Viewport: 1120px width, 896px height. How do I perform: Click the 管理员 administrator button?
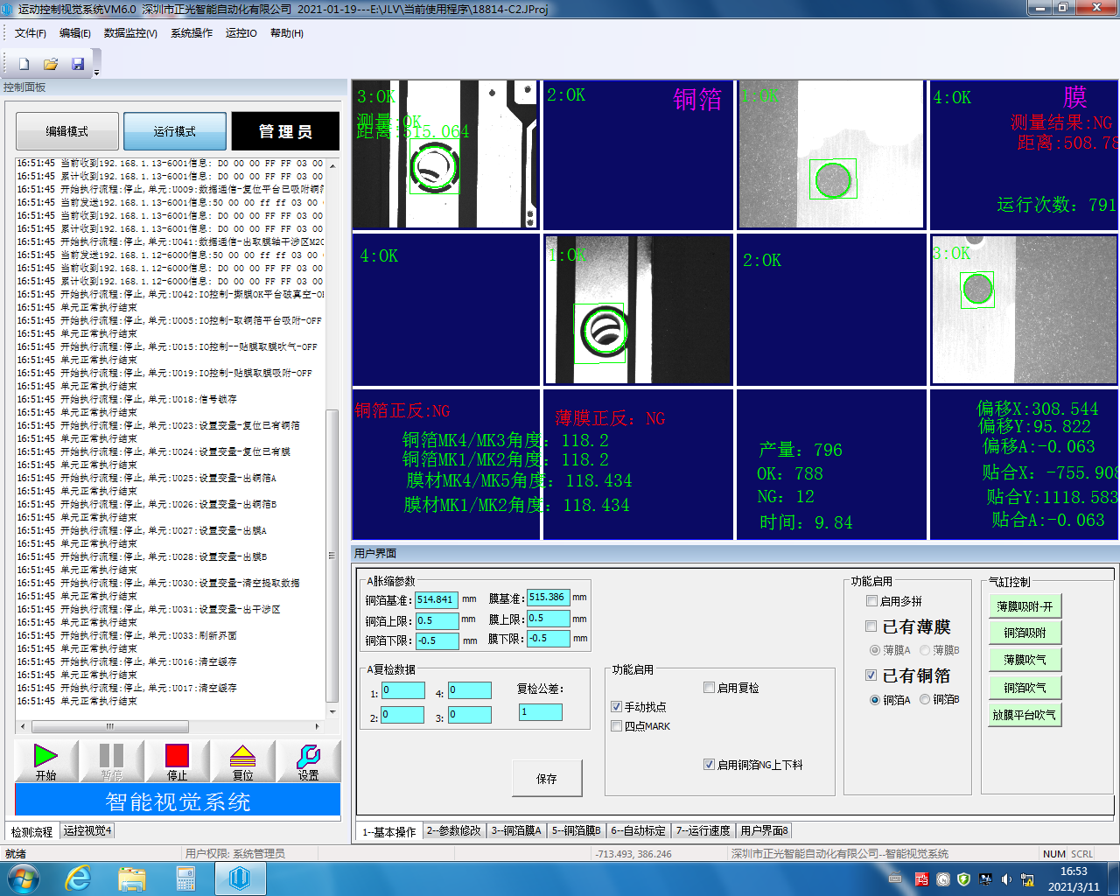285,131
